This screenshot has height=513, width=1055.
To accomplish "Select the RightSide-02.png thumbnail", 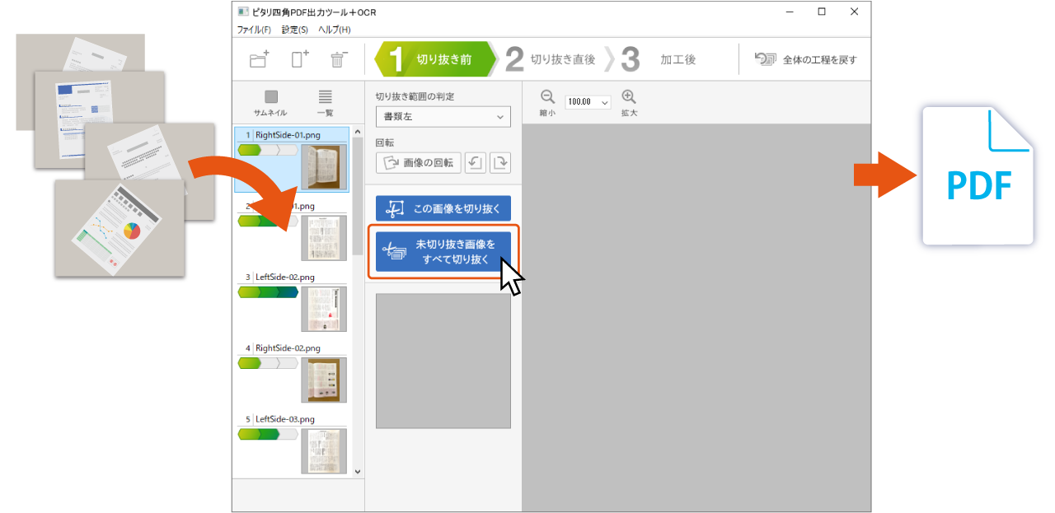I will pyautogui.click(x=324, y=380).
